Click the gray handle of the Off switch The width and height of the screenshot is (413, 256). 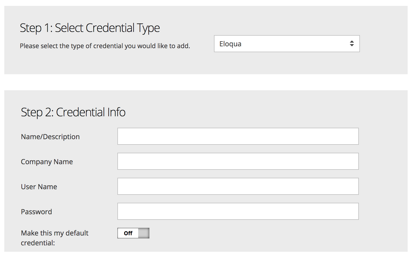point(144,233)
